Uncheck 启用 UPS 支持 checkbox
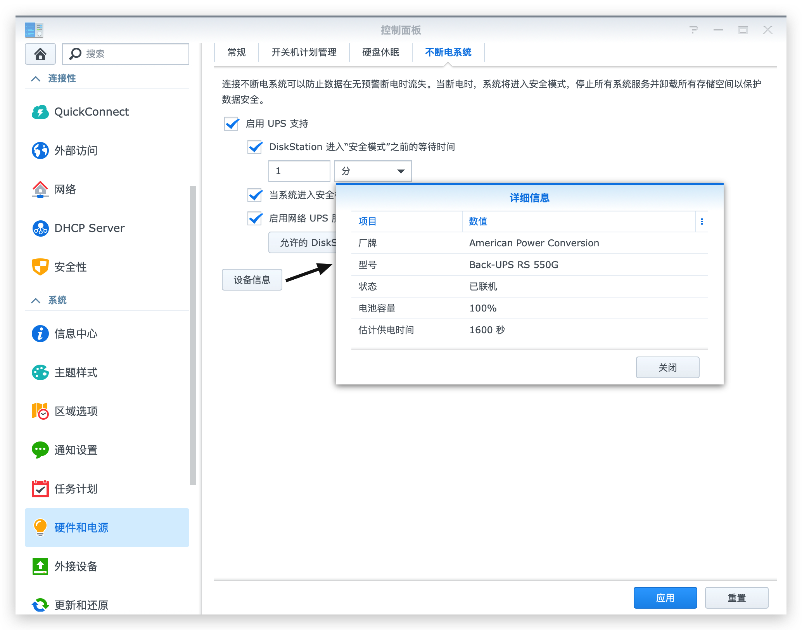The image size is (802, 630). pos(232,124)
